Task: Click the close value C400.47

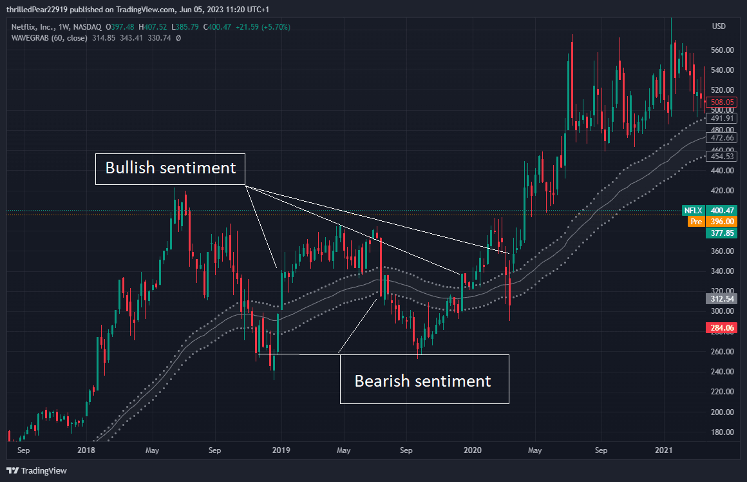Action: pyautogui.click(x=217, y=27)
